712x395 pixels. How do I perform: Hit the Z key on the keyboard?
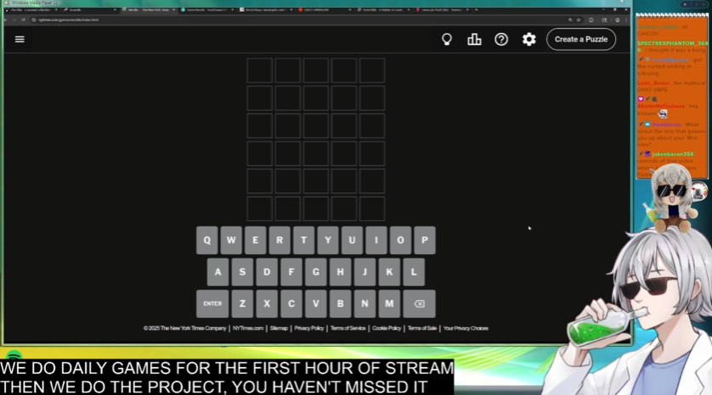242,303
